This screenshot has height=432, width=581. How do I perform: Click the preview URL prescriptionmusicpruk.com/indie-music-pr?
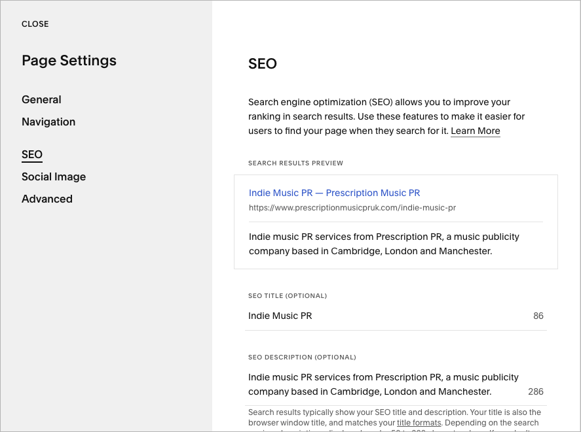[x=352, y=208]
